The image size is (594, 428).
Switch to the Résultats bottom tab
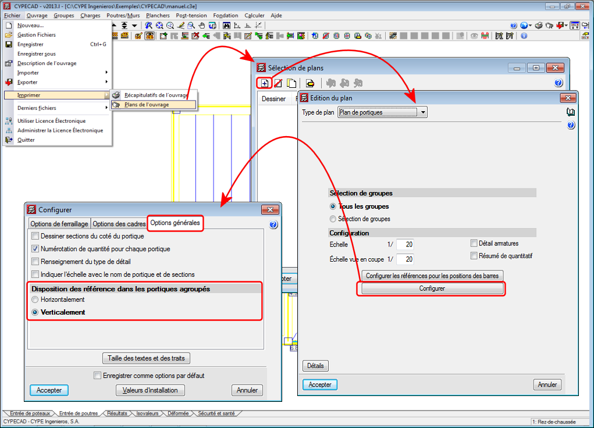click(x=117, y=413)
